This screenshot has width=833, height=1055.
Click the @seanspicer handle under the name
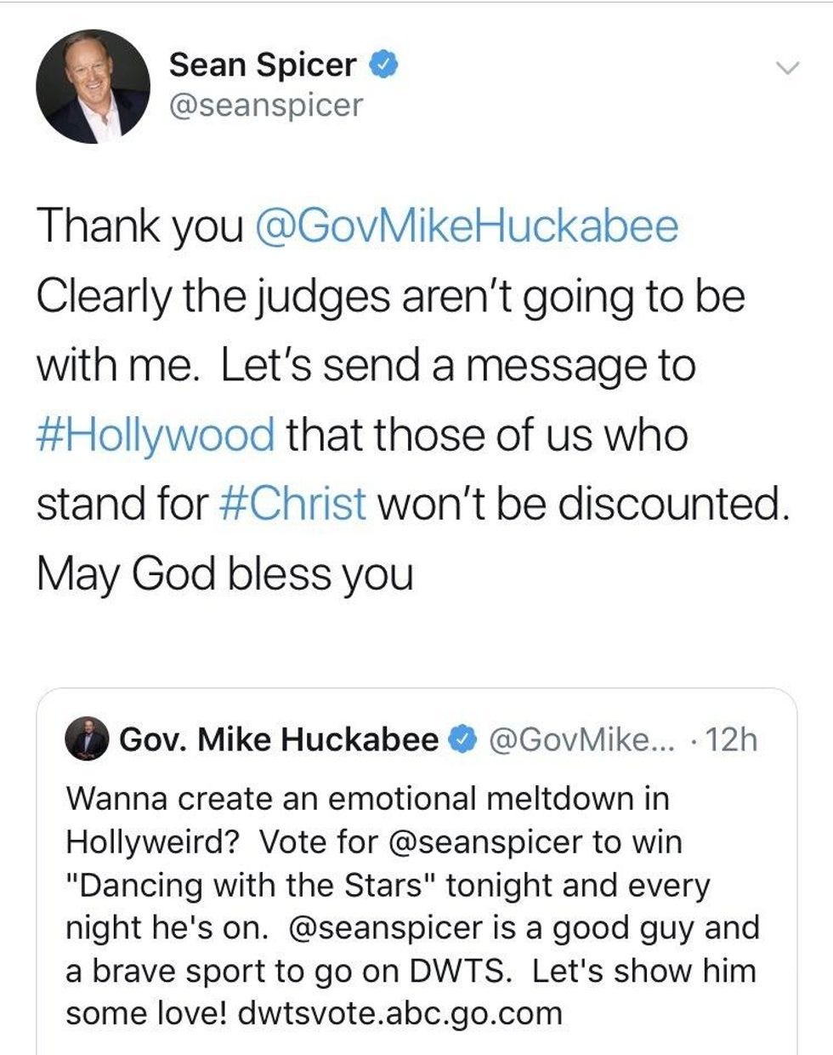click(266, 105)
